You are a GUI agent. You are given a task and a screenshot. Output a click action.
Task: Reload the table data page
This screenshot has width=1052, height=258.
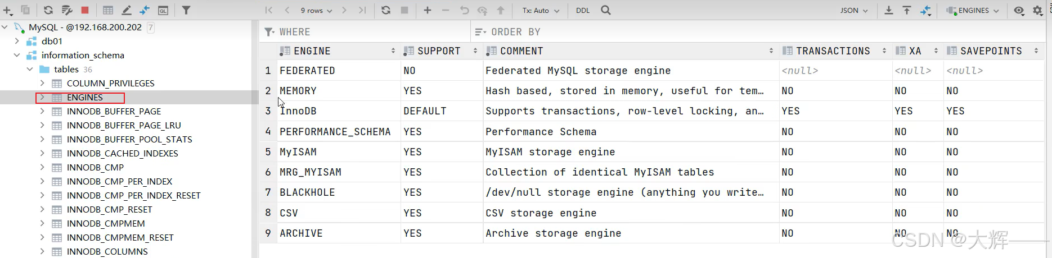click(x=386, y=10)
